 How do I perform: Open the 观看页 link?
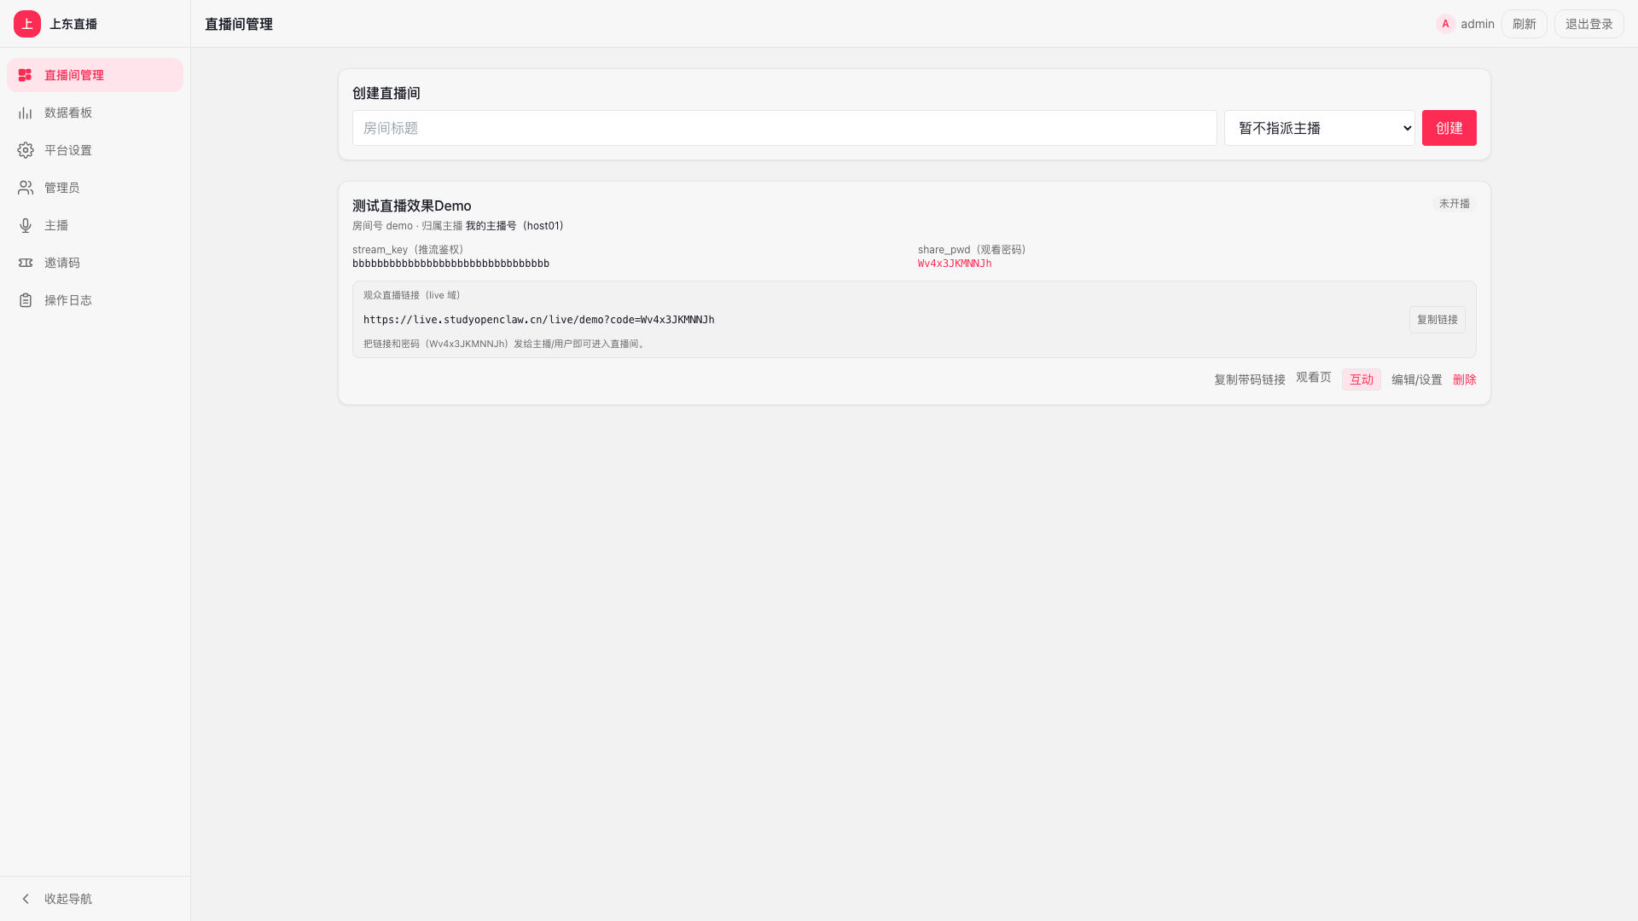click(x=1314, y=377)
